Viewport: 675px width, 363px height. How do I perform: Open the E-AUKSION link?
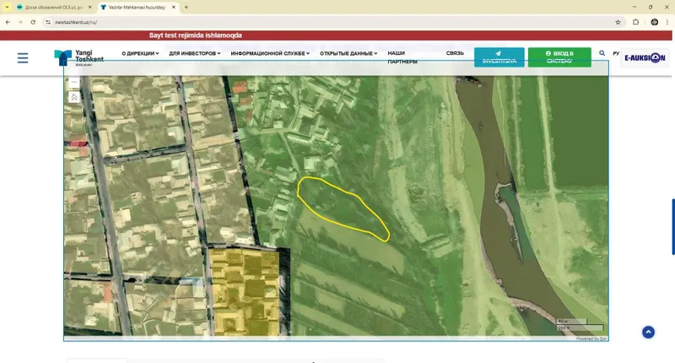(645, 57)
